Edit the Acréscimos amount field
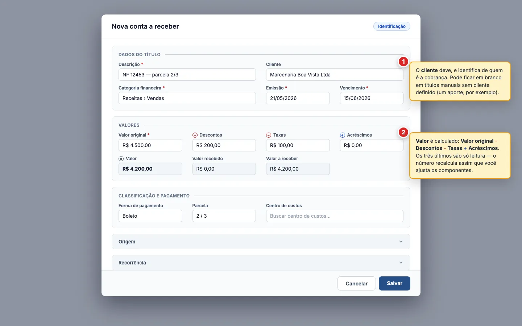The image size is (522, 326). (372, 145)
